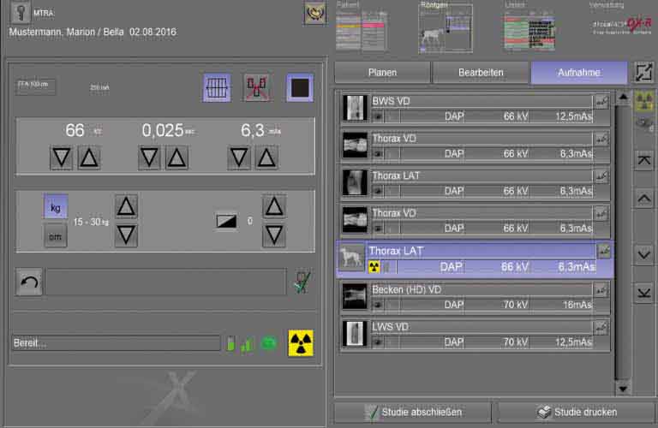The image size is (658, 428).
Task: Click the yellow emblem icon in the header
Action: [314, 13]
